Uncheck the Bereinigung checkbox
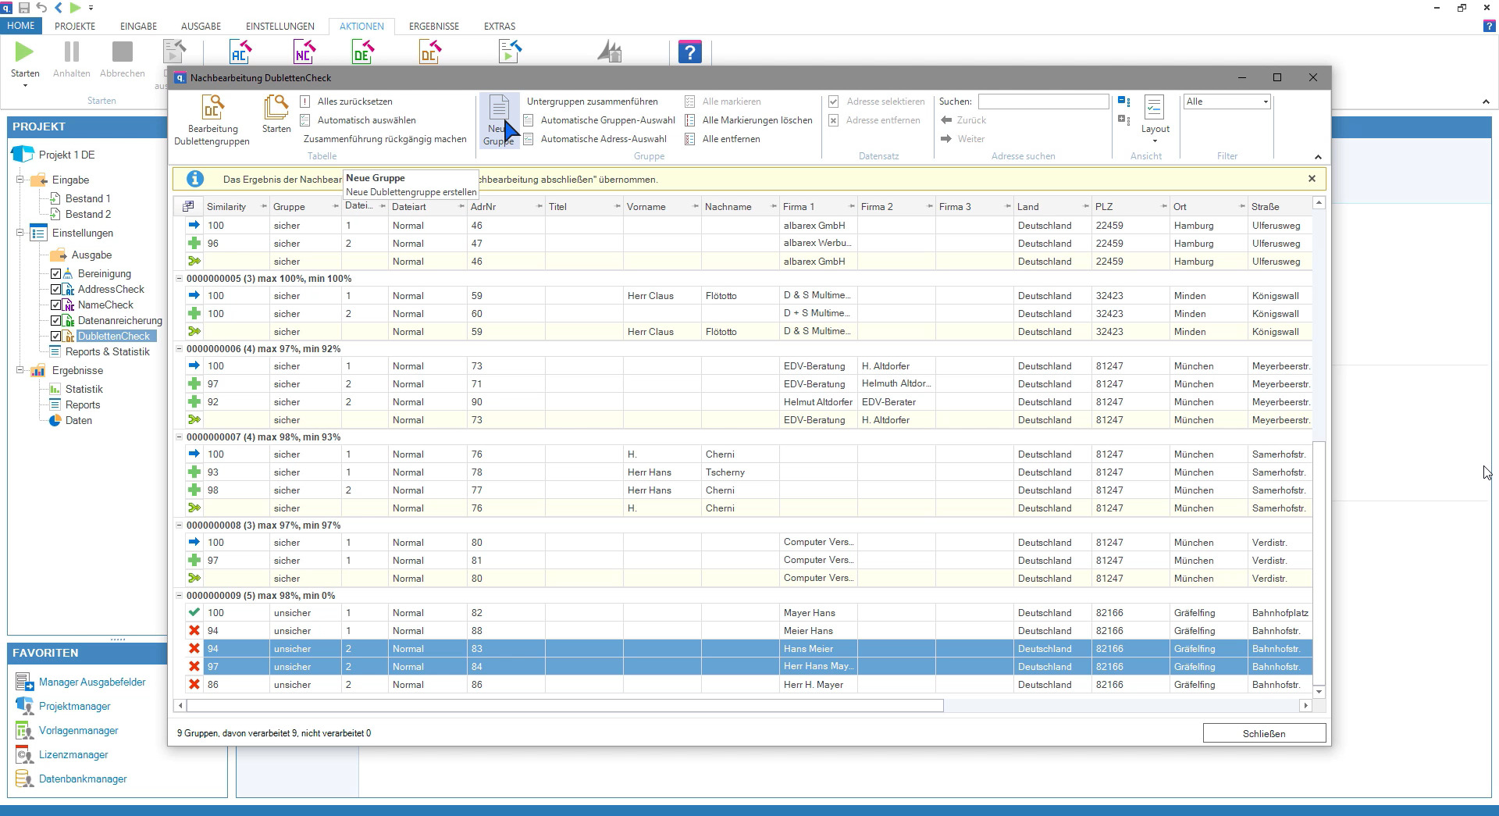This screenshot has height=816, width=1499. tap(56, 274)
